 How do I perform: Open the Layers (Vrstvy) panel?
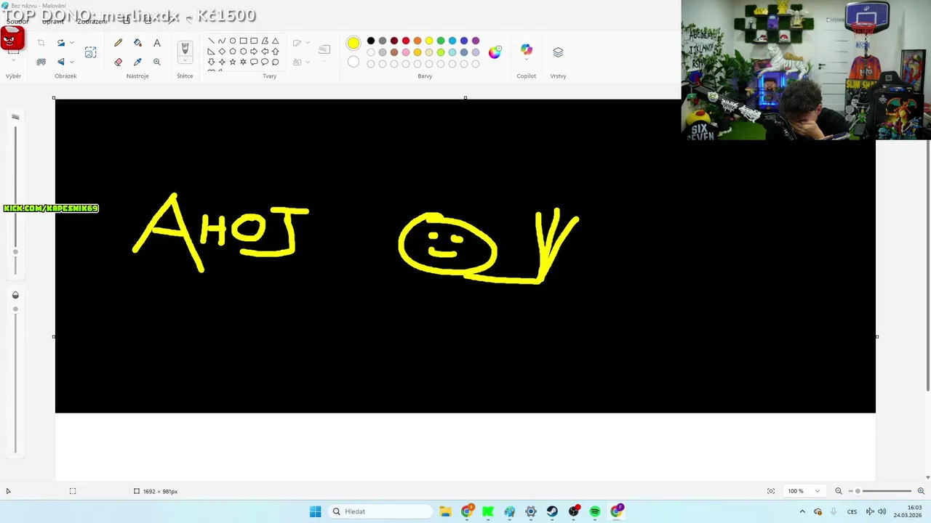pos(558,52)
